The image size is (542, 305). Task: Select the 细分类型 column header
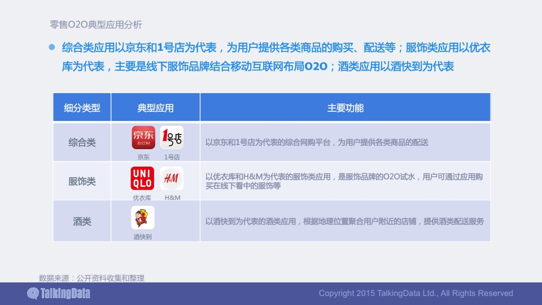click(x=82, y=107)
